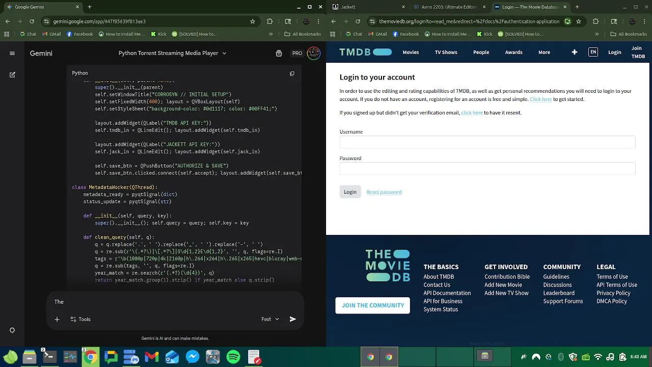This screenshot has width=652, height=367.
Task: Open terminal from taskbar
Action: (x=49, y=357)
